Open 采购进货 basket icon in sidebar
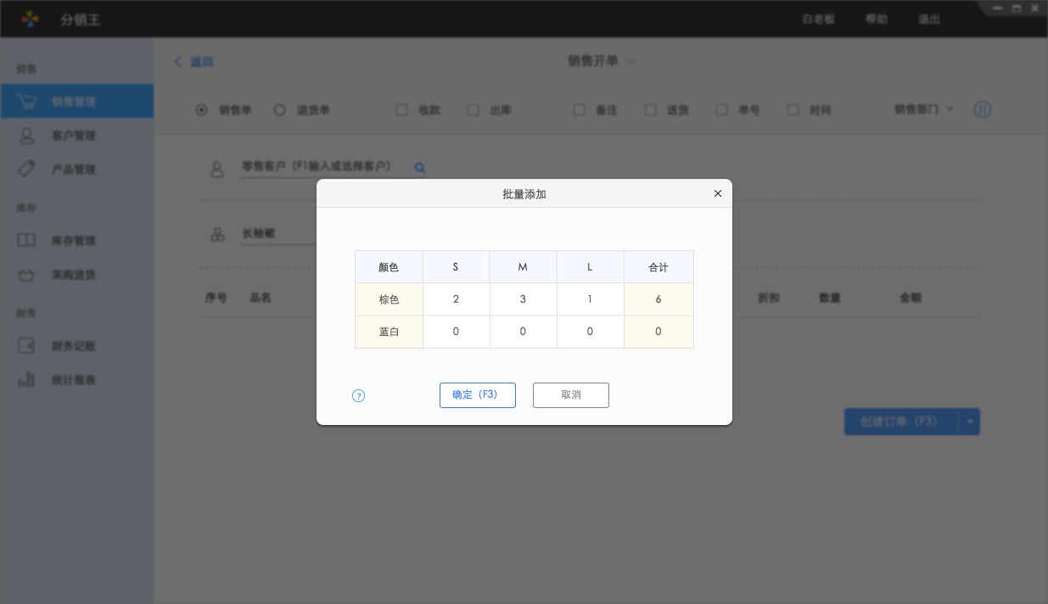The image size is (1048, 604). pos(27,275)
